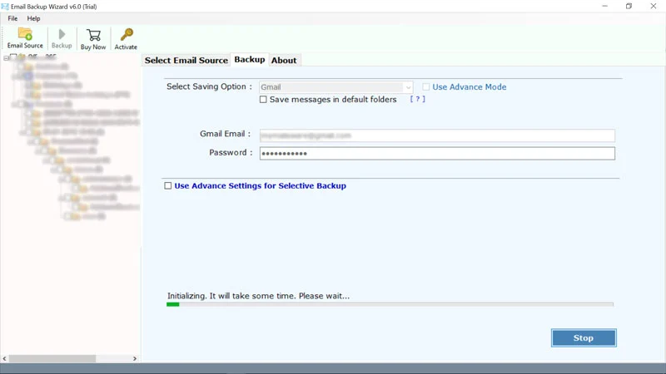Image resolution: width=666 pixels, height=374 pixels.
Task: Click left arrow of folder tree scrollbar
Action: click(5, 359)
